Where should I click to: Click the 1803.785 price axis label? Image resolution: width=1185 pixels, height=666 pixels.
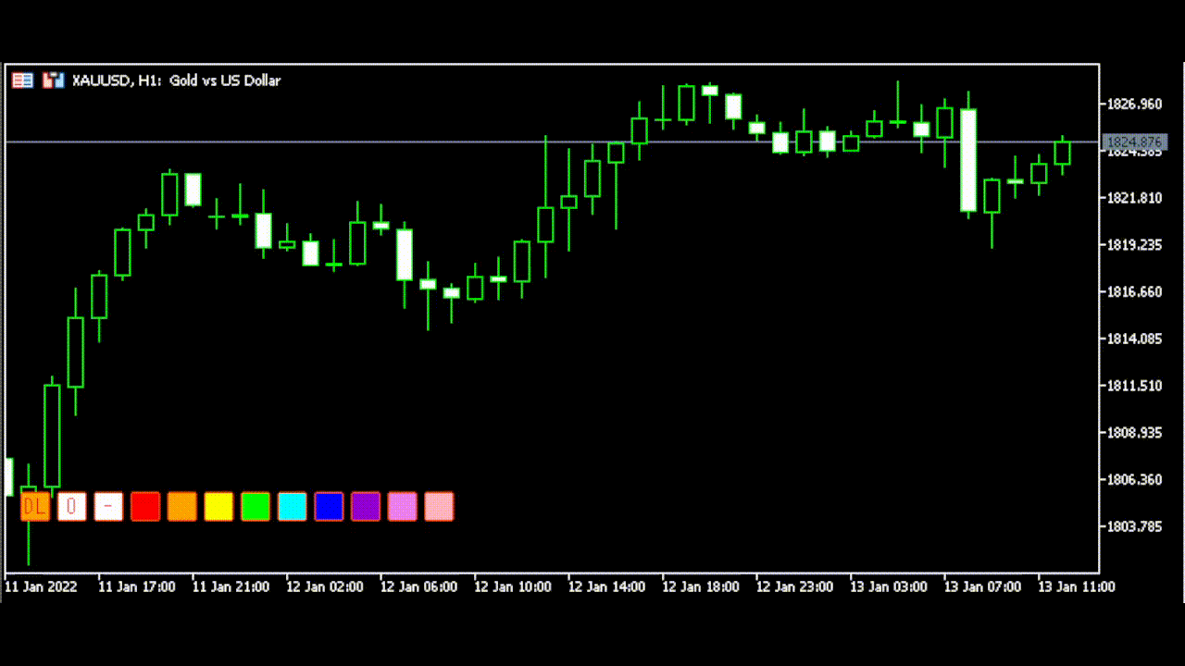click(x=1134, y=527)
